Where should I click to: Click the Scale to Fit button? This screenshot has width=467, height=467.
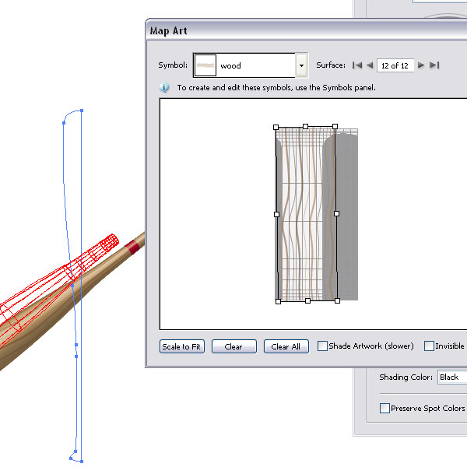pos(181,346)
